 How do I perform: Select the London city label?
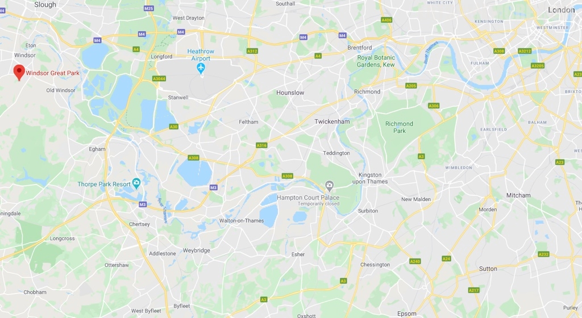click(x=561, y=10)
